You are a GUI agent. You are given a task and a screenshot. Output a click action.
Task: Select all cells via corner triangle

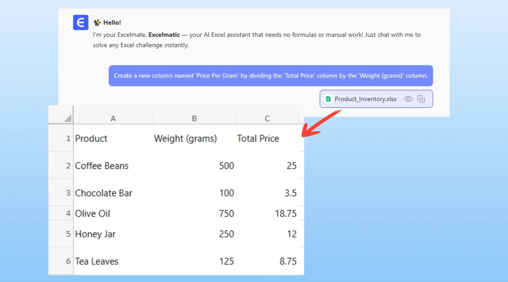click(x=67, y=118)
